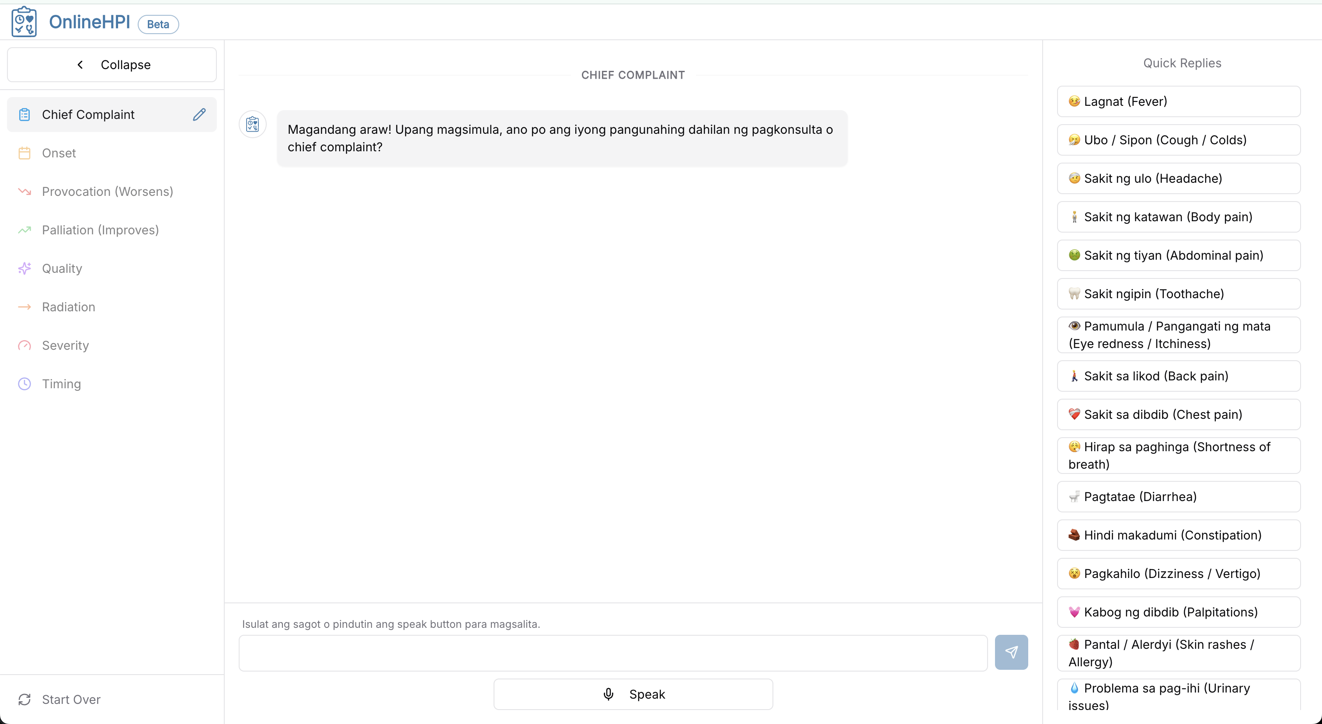Click the pencil edit icon beside Chief Complaint
The width and height of the screenshot is (1322, 724).
pos(200,114)
